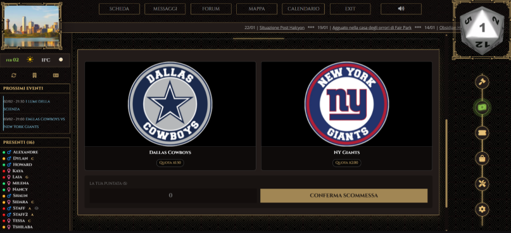The width and height of the screenshot is (511, 233).
Task: Click the small icon next to Staff
Action: point(37,208)
